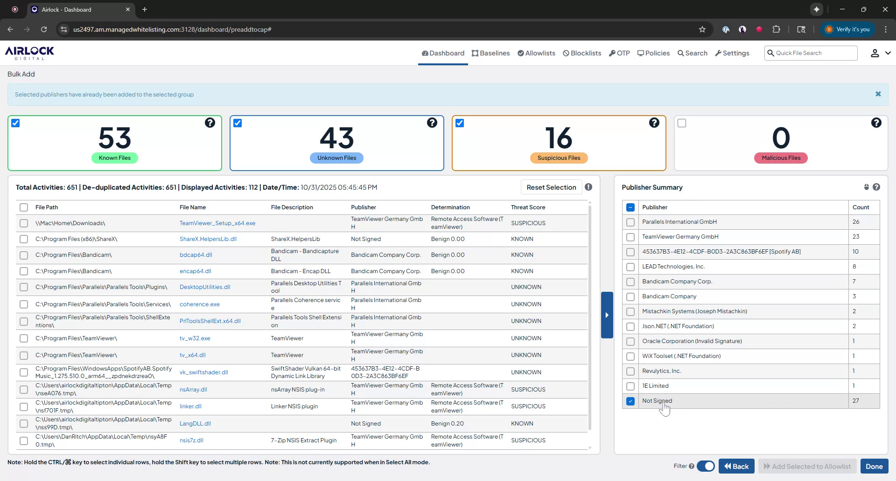
Task: Collapse the panel with the blue arrow handle
Action: (x=607, y=315)
